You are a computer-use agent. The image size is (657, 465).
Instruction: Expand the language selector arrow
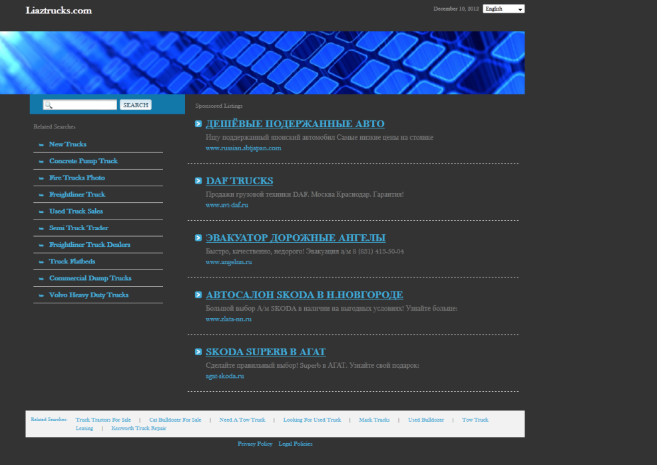[520, 9]
